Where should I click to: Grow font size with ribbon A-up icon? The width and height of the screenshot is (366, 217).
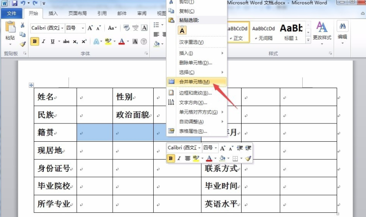coord(90,28)
